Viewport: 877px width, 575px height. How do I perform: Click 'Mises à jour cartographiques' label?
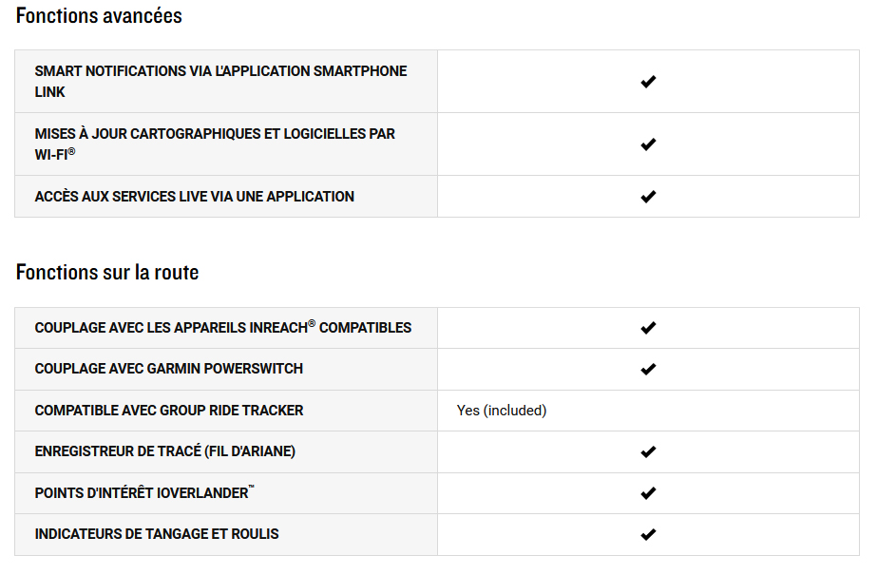(215, 144)
